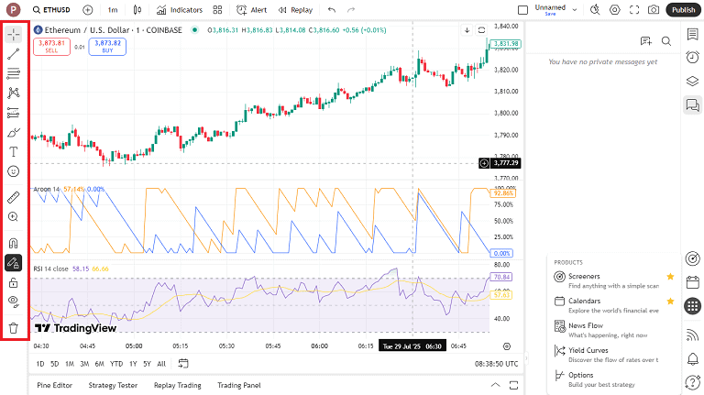Toggle lock all drawings
The width and height of the screenshot is (704, 395).
click(x=14, y=282)
